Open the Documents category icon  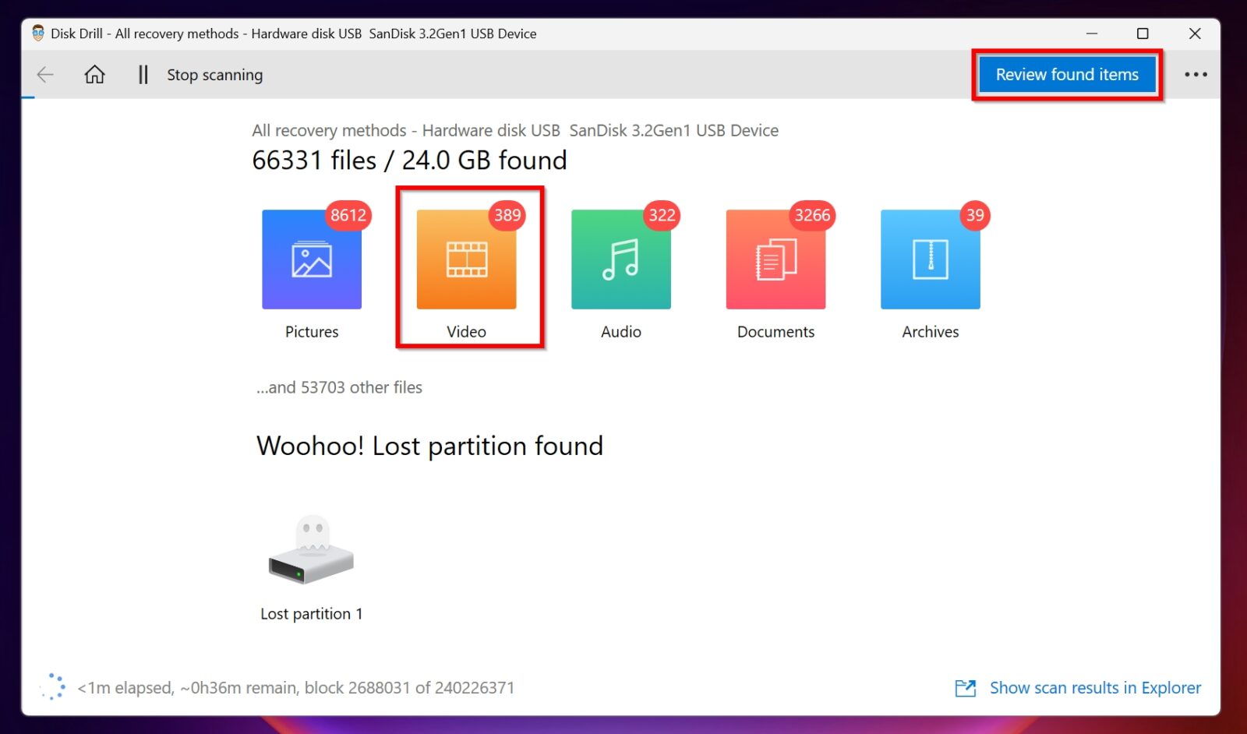(775, 259)
